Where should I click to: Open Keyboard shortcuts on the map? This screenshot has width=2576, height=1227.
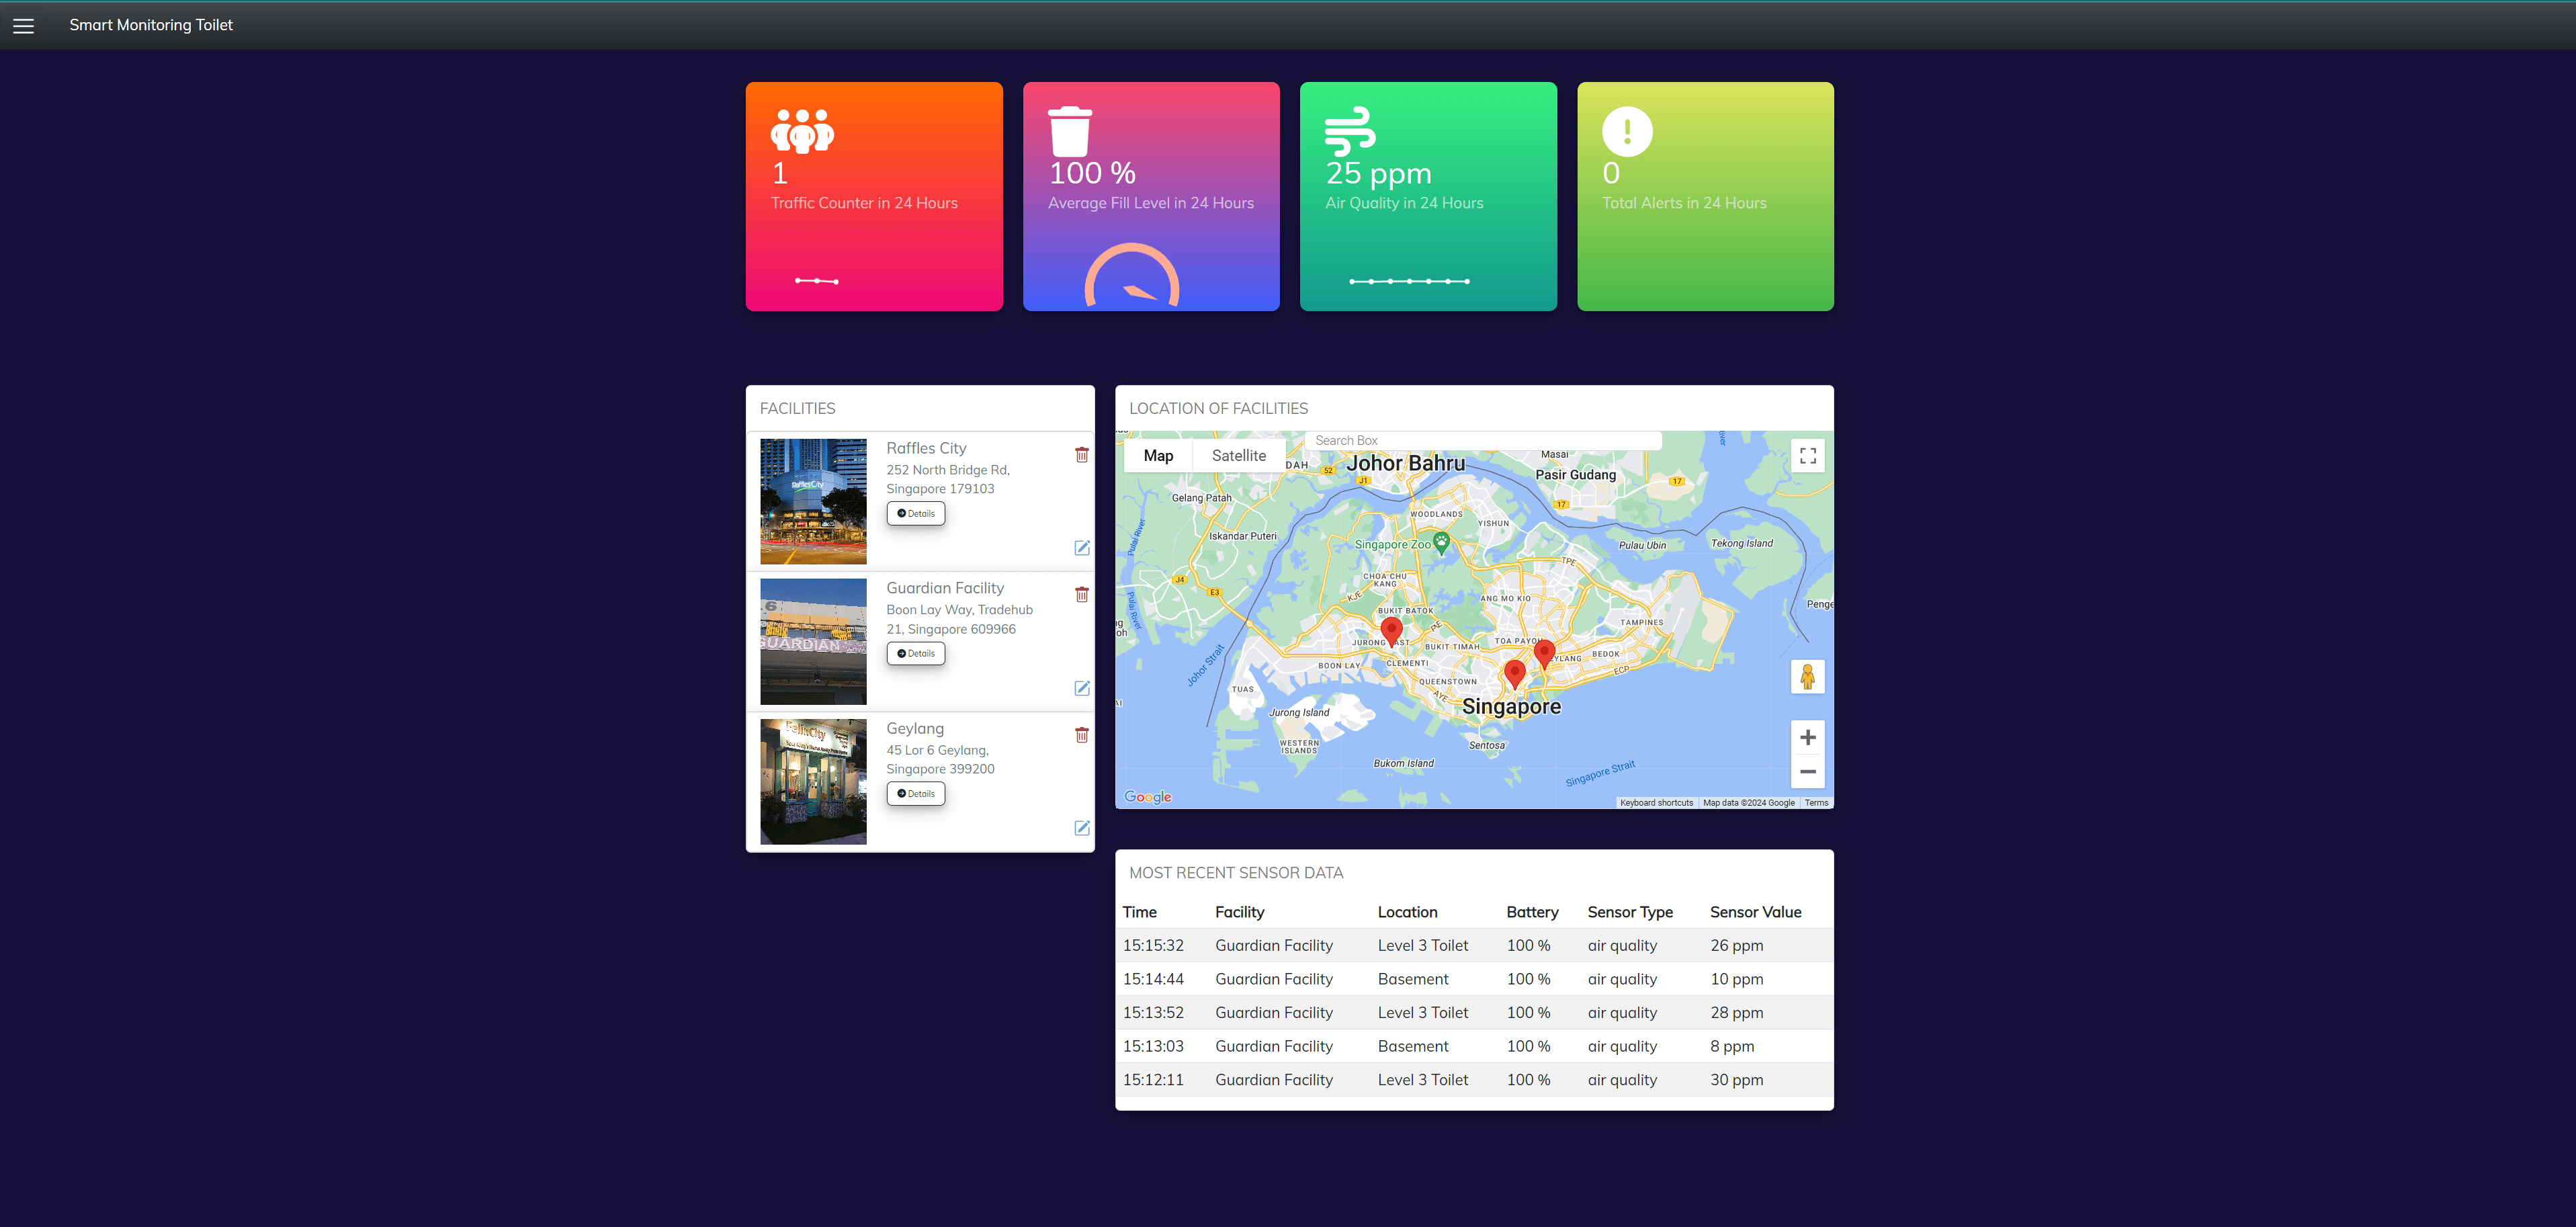(x=1656, y=803)
